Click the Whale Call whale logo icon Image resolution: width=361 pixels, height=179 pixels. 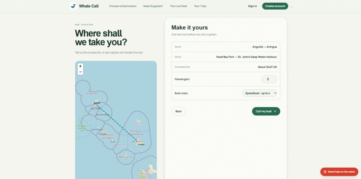(73, 6)
